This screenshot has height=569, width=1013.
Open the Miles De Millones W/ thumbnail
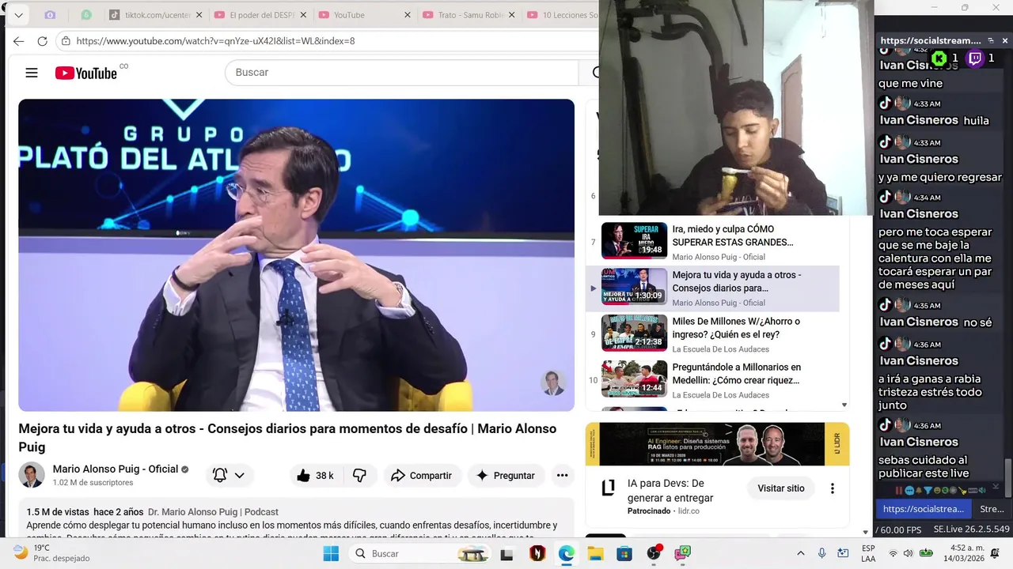[x=634, y=333]
